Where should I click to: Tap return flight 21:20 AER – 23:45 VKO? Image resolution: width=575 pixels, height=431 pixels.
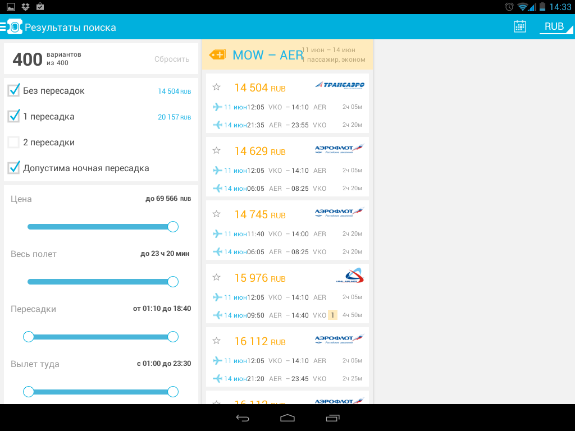tap(287, 379)
